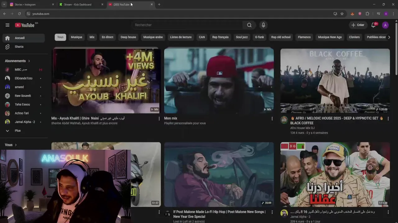Open the YouTube account avatar menu

(385, 25)
